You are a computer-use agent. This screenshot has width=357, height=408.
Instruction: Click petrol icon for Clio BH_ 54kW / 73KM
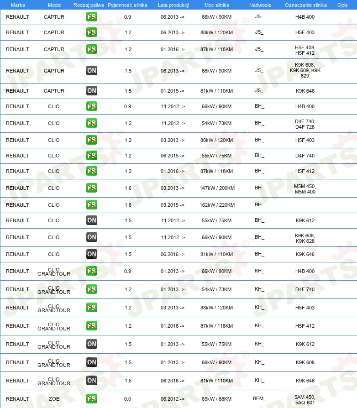pos(92,123)
